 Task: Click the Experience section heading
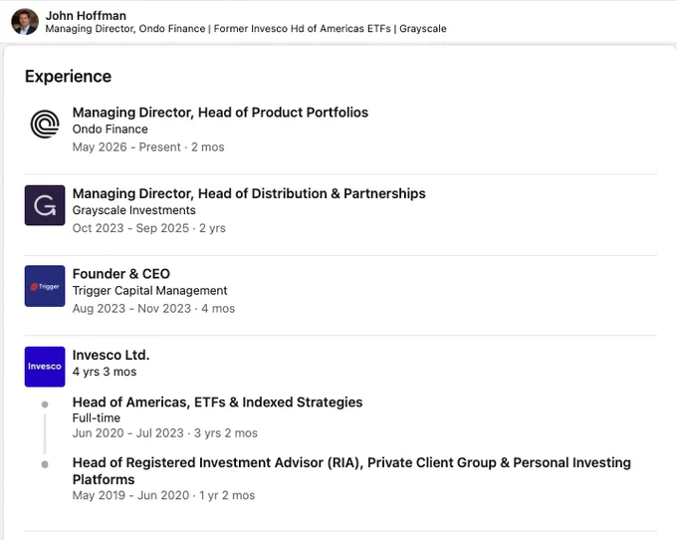coord(69,77)
